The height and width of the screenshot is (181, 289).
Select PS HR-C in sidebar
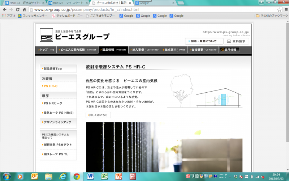58,86
